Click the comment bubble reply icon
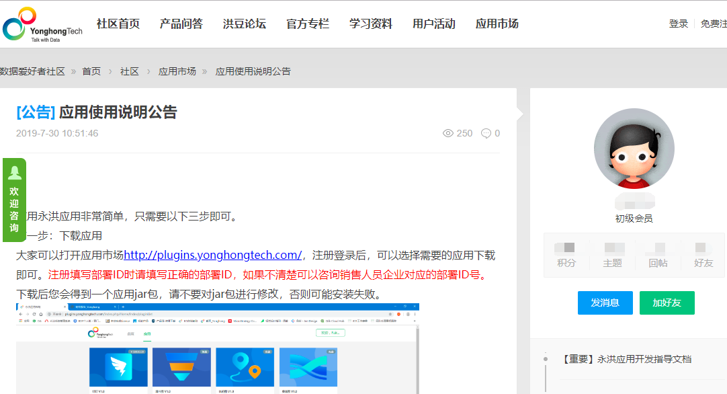Image resolution: width=727 pixels, height=394 pixels. click(486, 133)
